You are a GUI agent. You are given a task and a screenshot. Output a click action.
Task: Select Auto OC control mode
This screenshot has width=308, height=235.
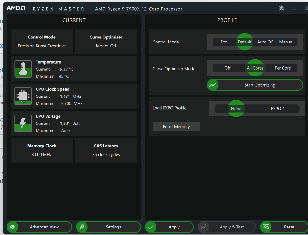(x=265, y=42)
